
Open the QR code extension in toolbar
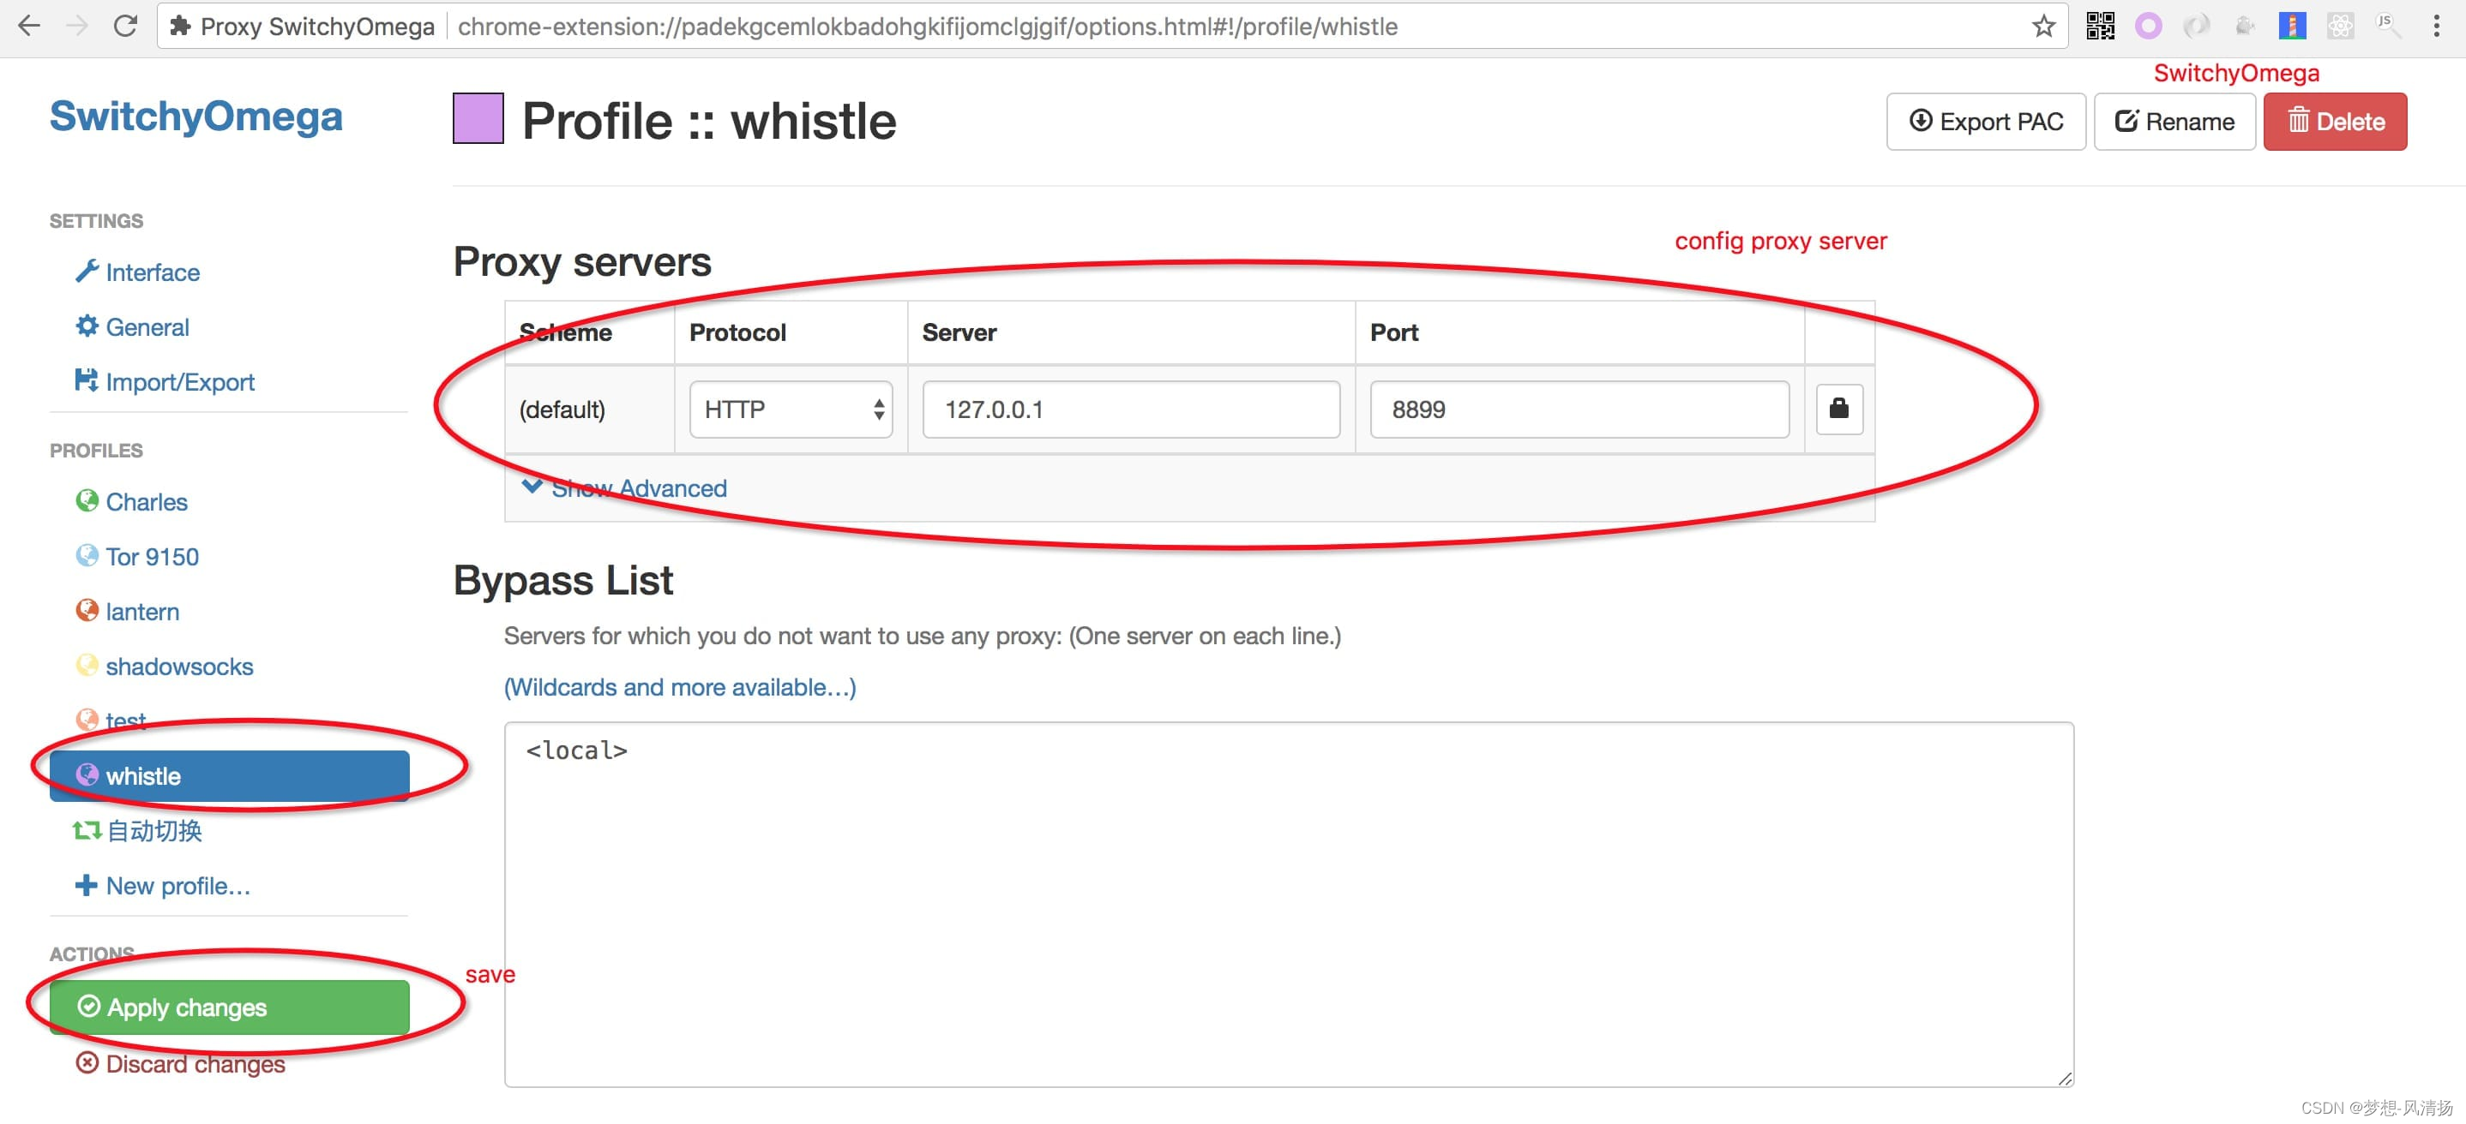point(2102,26)
